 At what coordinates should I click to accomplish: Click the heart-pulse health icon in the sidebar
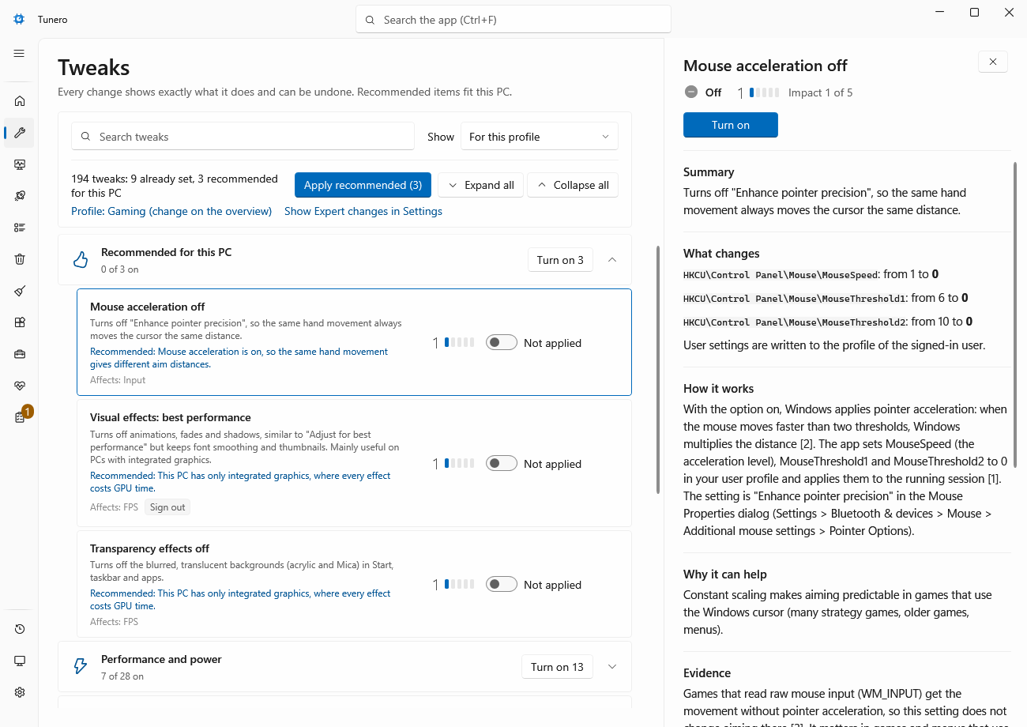pos(20,386)
